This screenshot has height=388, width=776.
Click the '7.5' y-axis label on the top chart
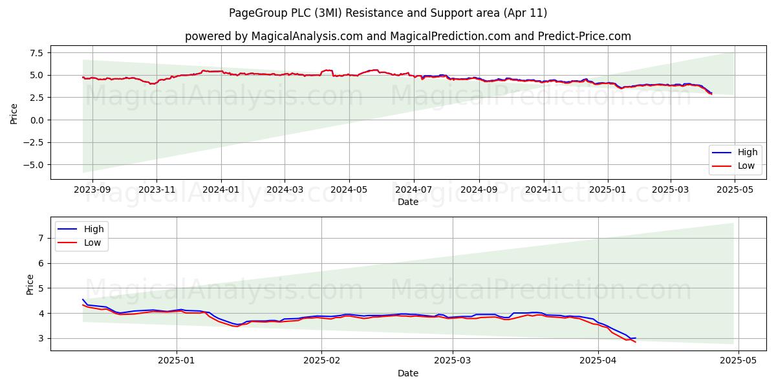(x=37, y=52)
